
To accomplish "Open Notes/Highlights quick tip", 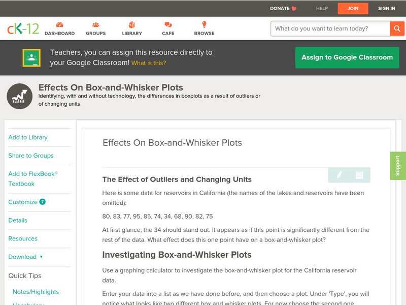I will (x=36, y=292).
